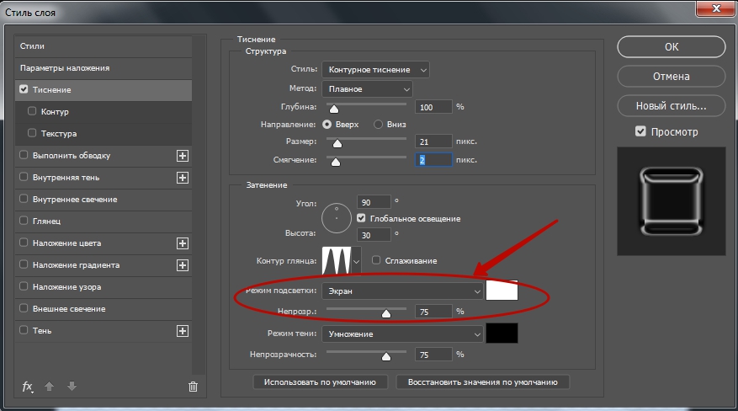This screenshot has width=738, height=411.
Task: Enable the Контур sub-effect checkbox
Action: pos(32,111)
